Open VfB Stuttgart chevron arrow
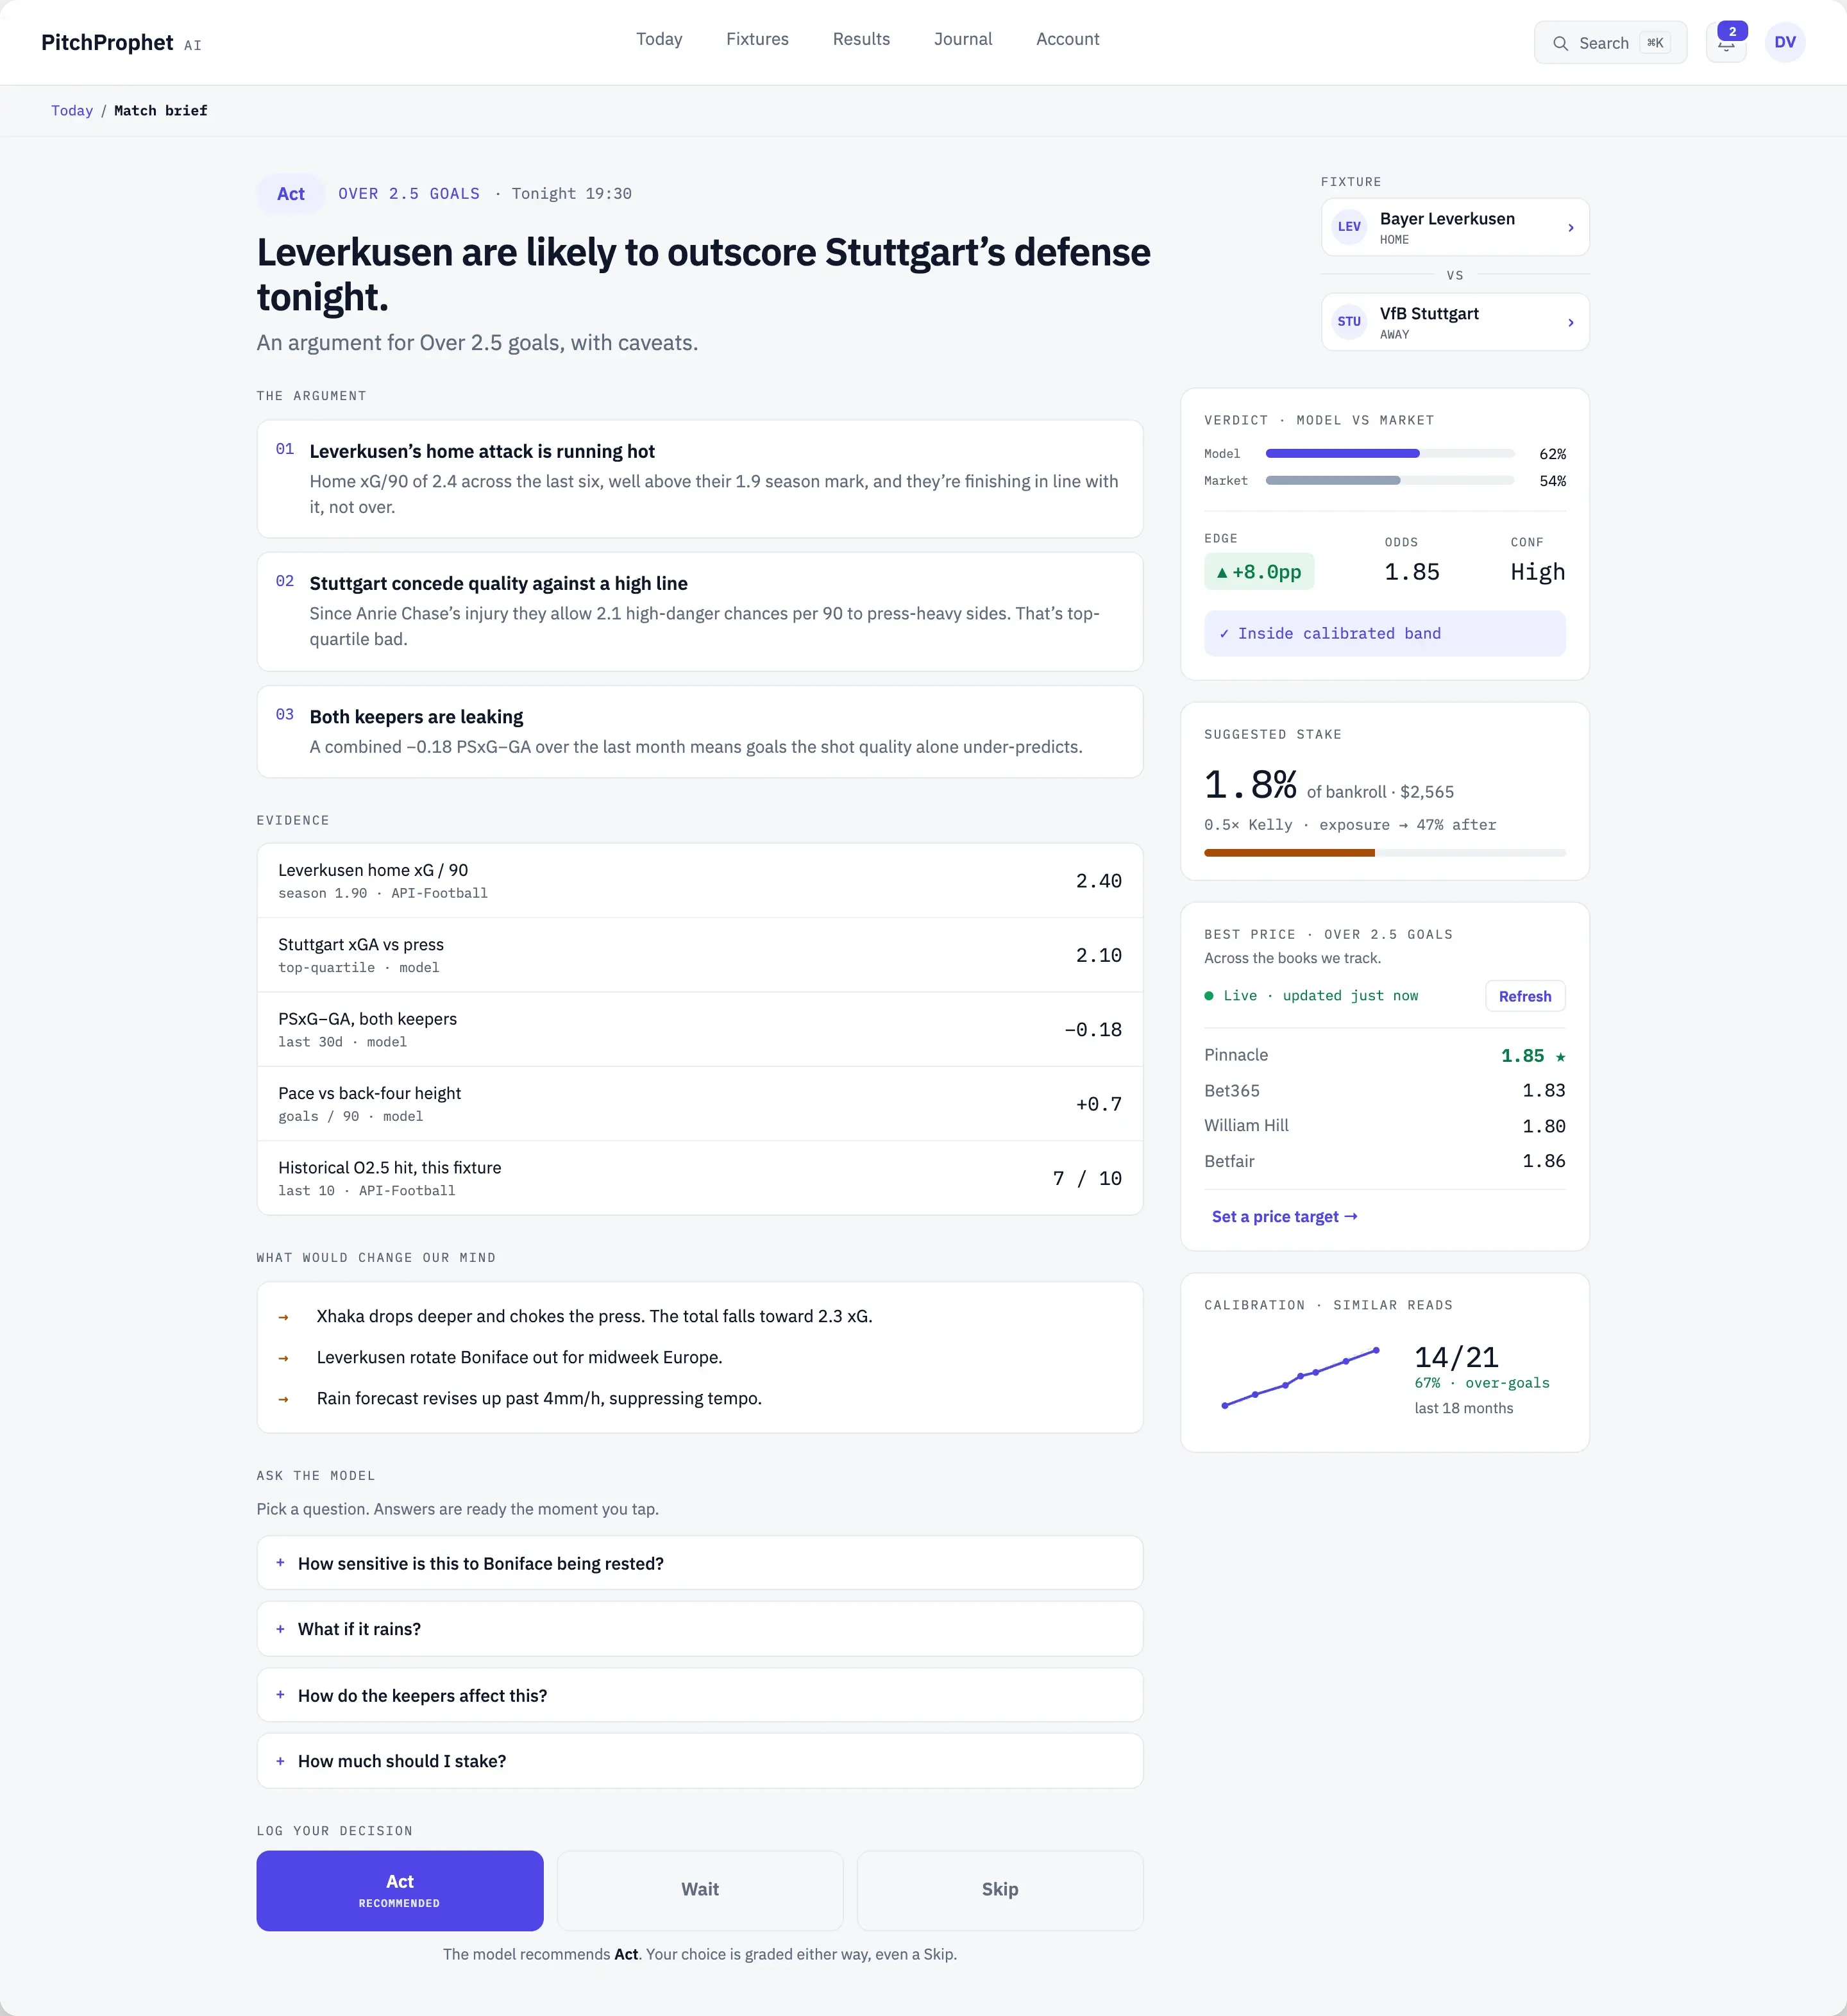This screenshot has width=1847, height=2016. tap(1570, 323)
